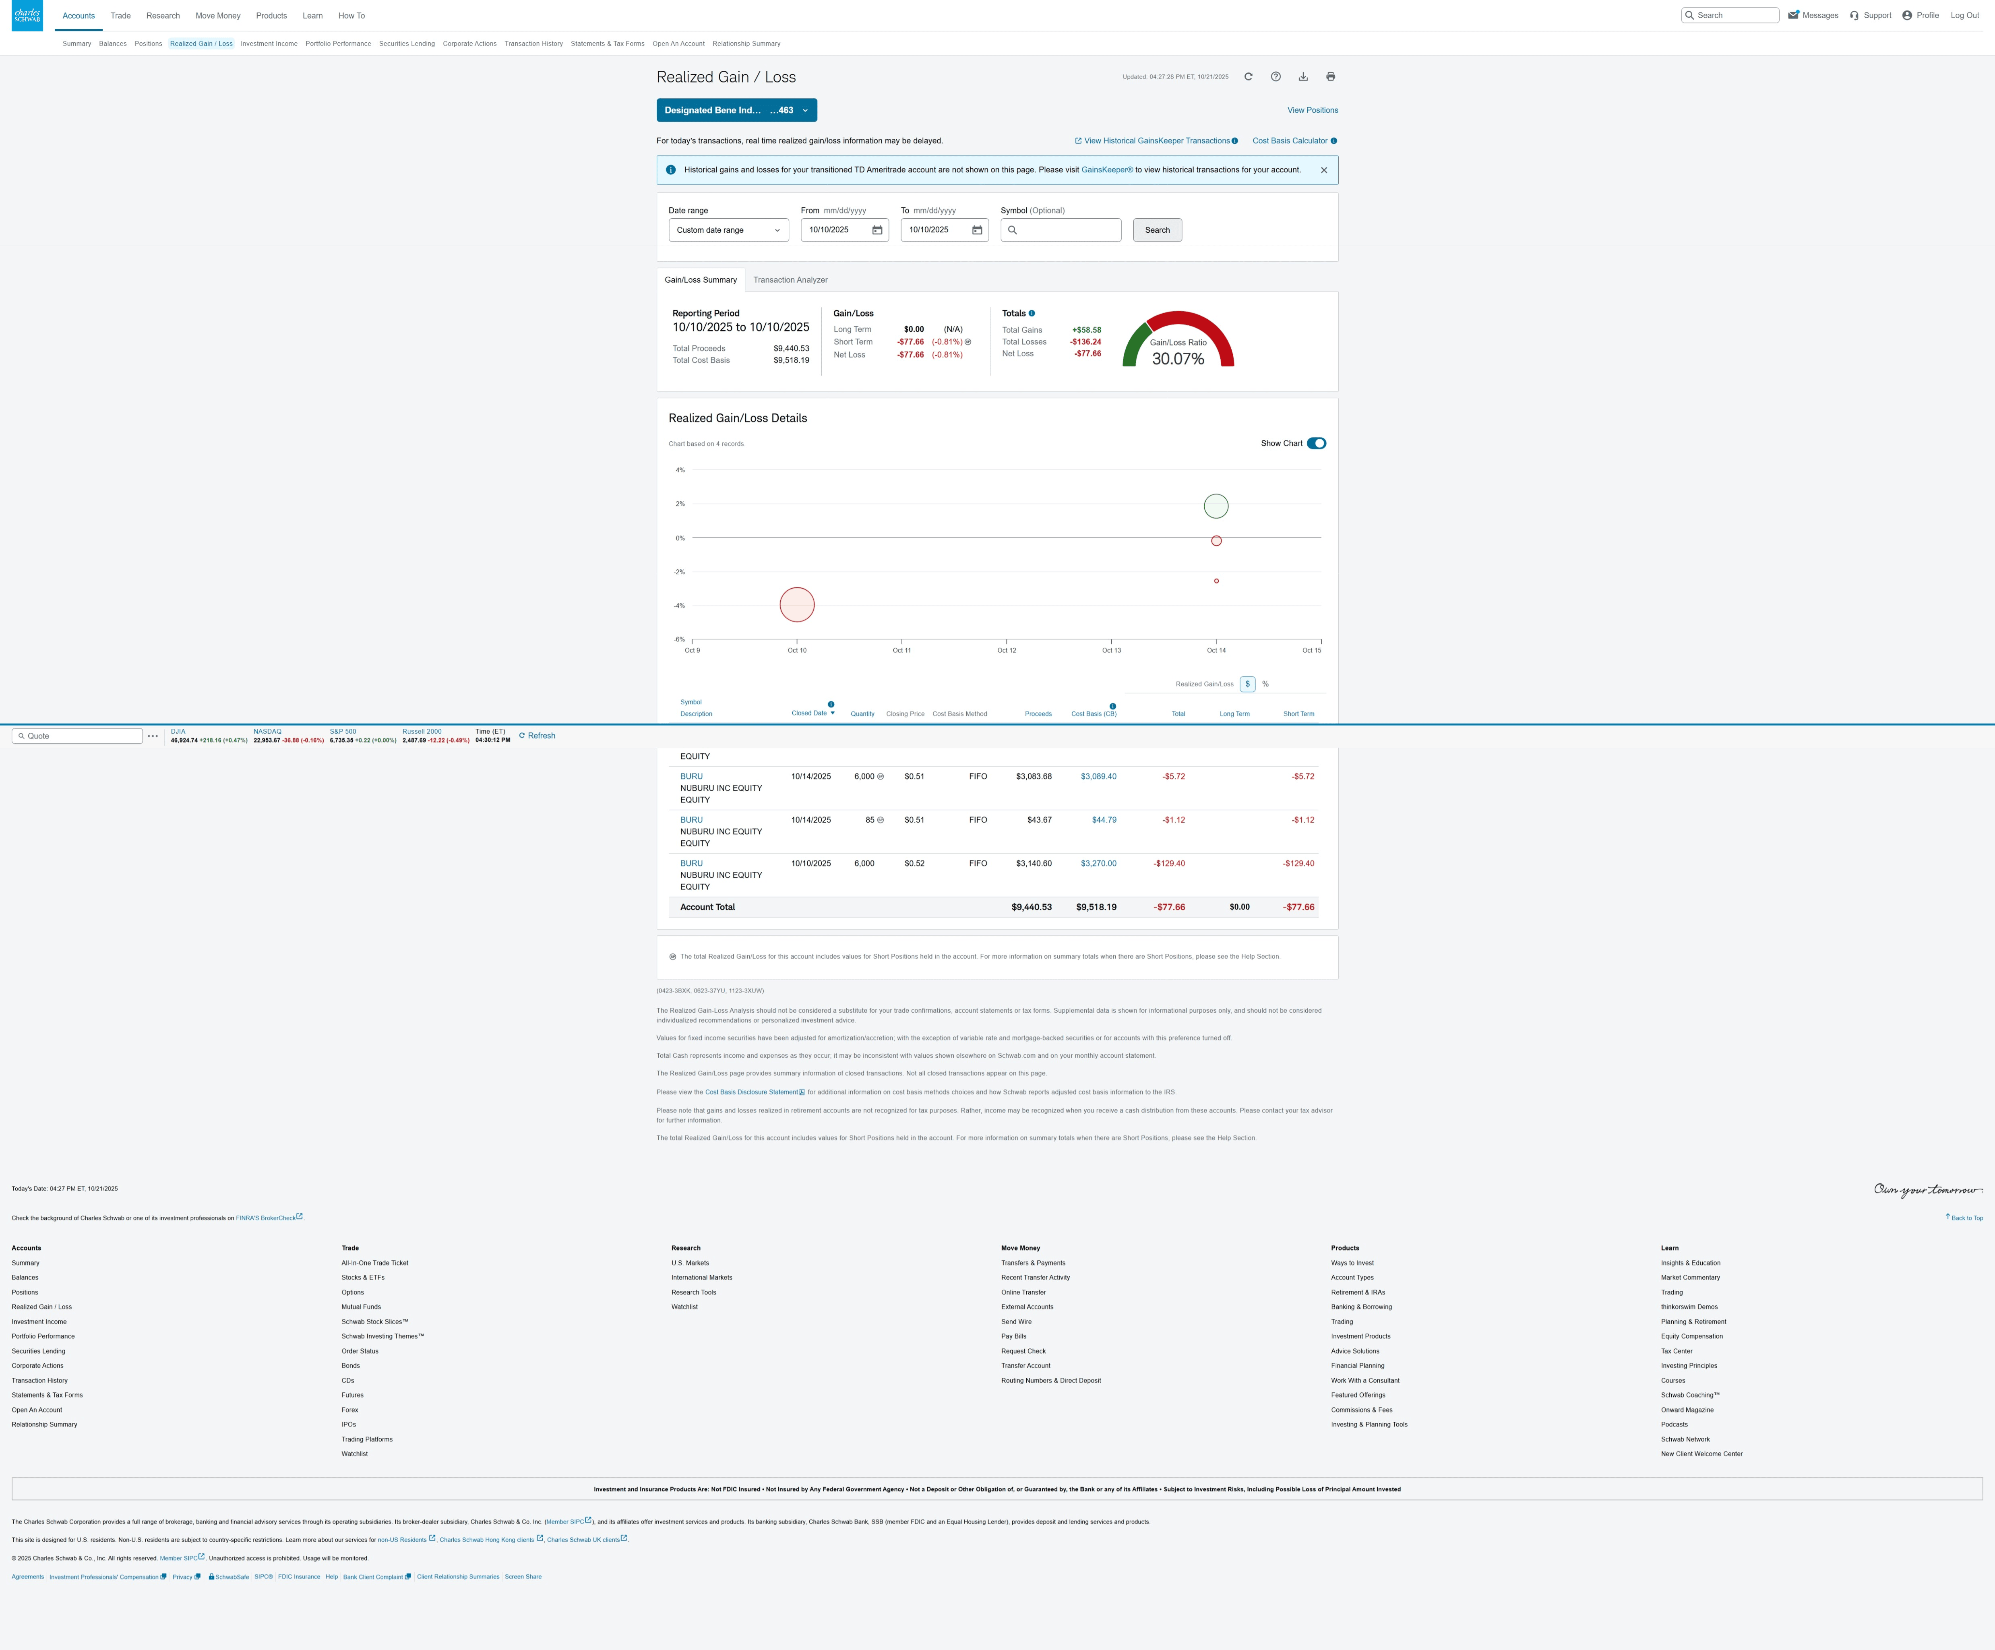The image size is (1995, 1650).
Task: Open the To date calendar picker
Action: [x=977, y=230]
